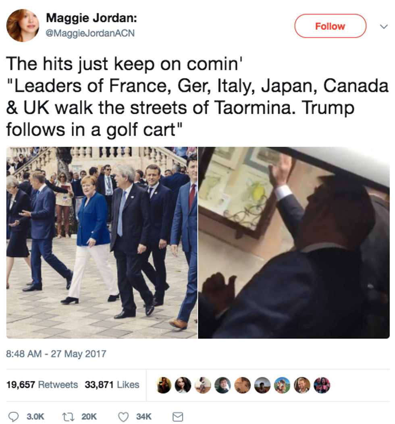The image size is (395, 424).
Task: Like the tweet with the heart icon
Action: pos(124,417)
